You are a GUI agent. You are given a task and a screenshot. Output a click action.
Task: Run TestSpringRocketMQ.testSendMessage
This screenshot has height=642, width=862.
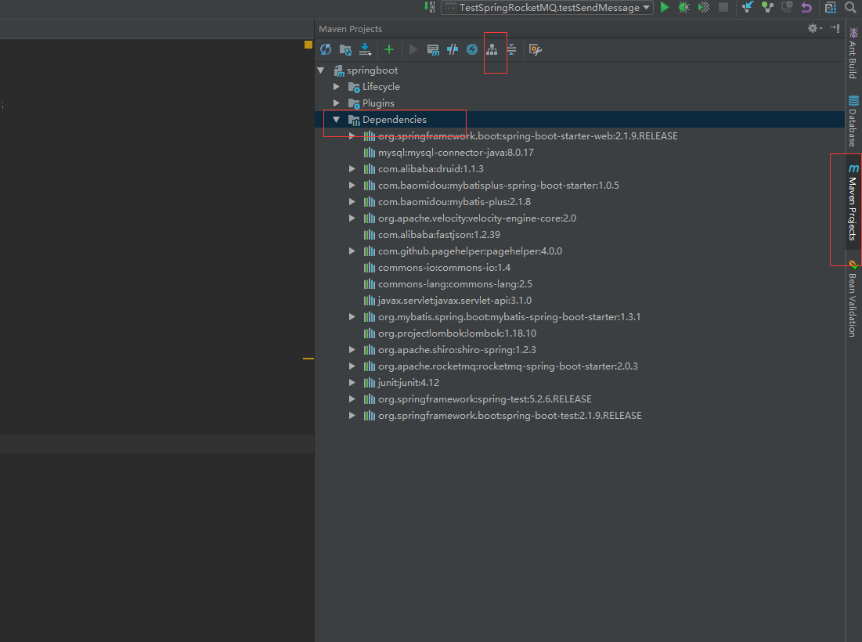665,7
